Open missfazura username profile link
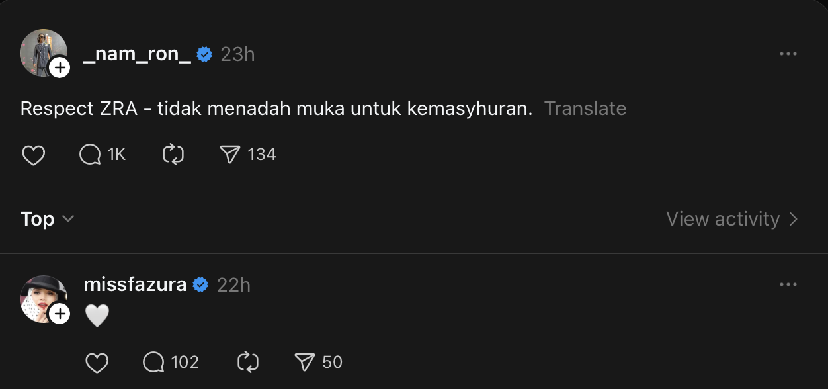The image size is (828, 389). click(135, 285)
